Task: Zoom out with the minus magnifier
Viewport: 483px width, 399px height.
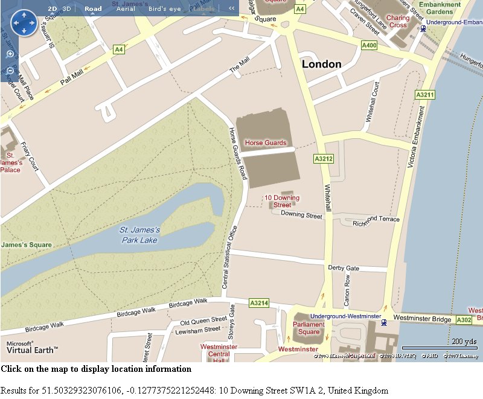Action: (x=10, y=71)
